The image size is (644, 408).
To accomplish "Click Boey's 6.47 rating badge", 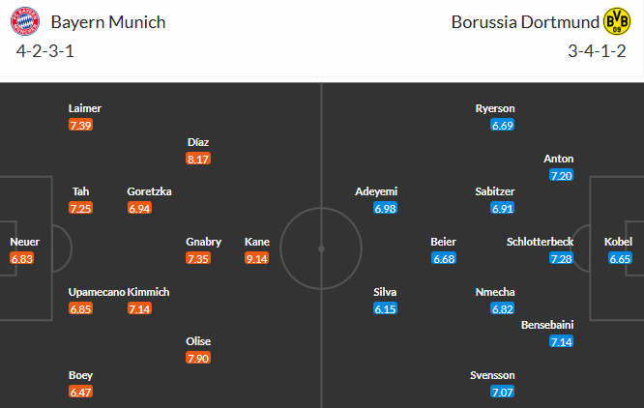I will pos(82,392).
